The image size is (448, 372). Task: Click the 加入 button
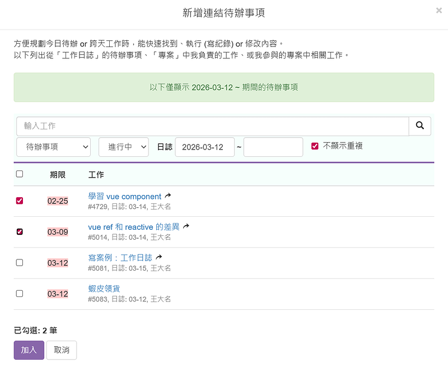click(x=29, y=350)
